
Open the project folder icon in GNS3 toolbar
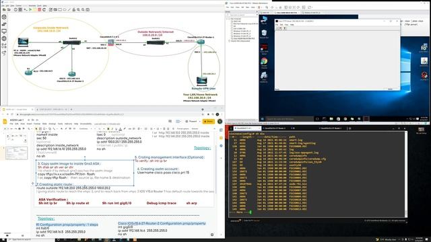click(x=4, y=9)
